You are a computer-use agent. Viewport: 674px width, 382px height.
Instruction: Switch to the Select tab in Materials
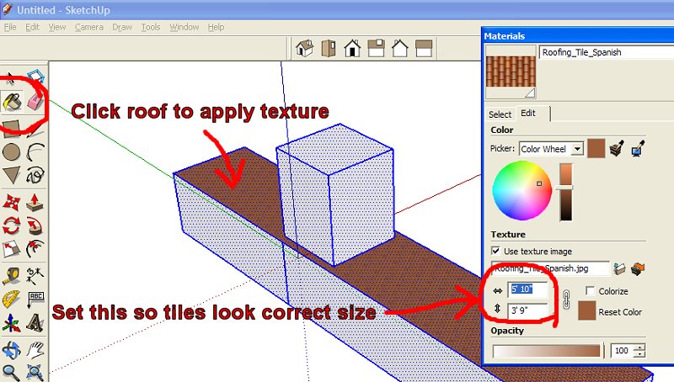[500, 114]
